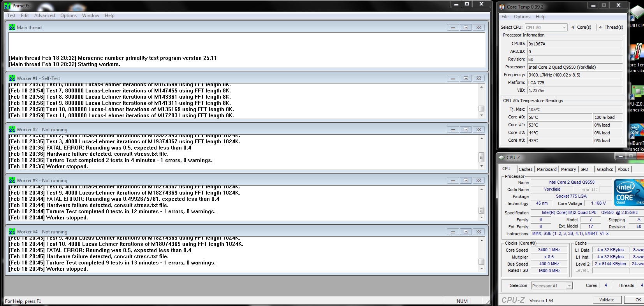Click the Bus Speed 400.0 MHz value

[549, 264]
